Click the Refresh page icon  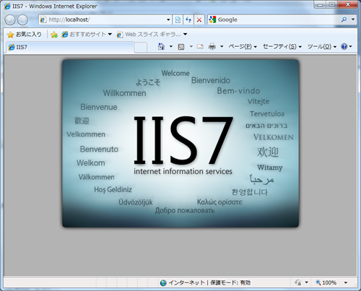[188, 19]
